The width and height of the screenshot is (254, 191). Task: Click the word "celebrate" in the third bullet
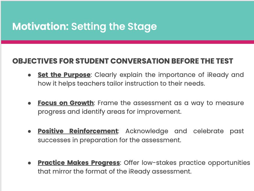208,131
